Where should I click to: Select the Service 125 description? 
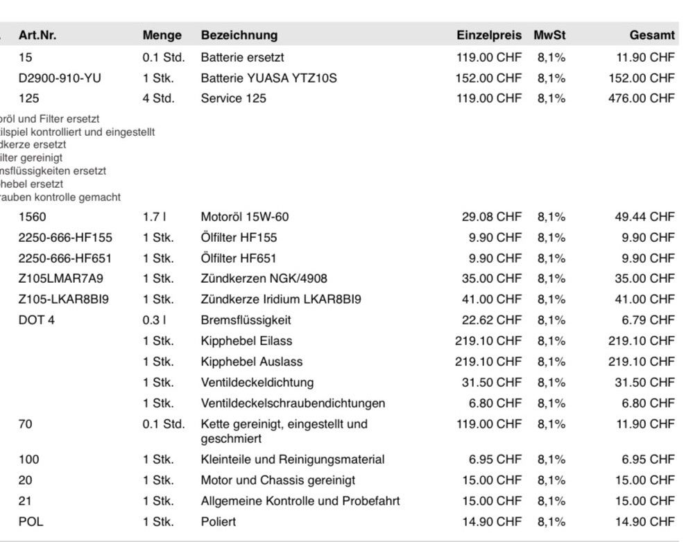[x=233, y=98]
